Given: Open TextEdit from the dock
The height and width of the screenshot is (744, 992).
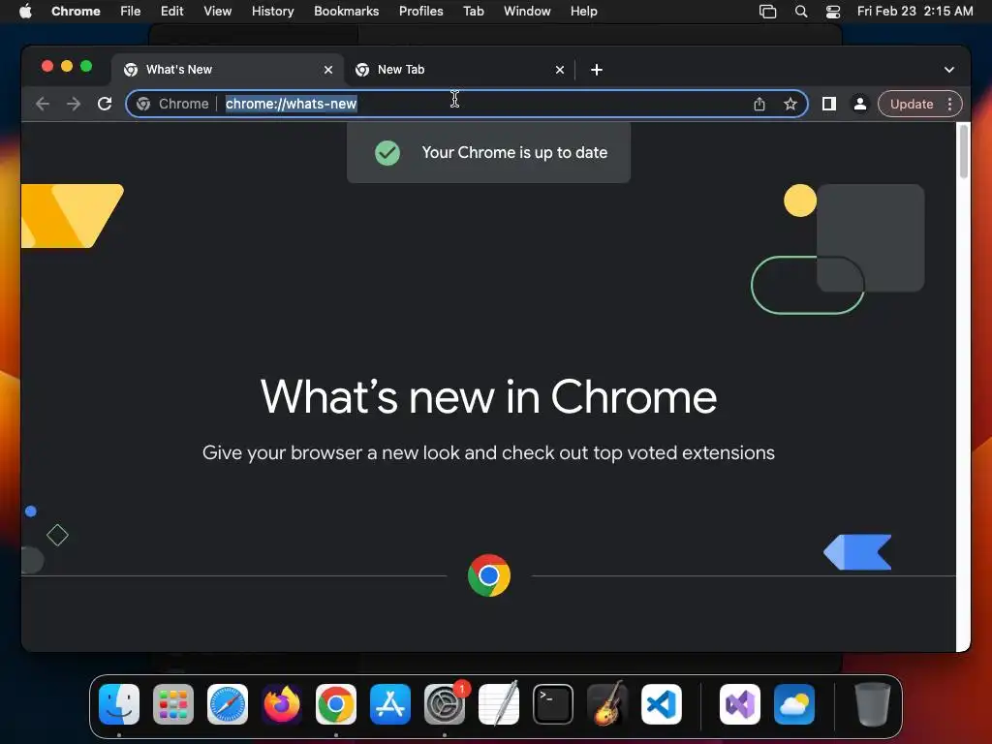Looking at the screenshot, I should pos(499,704).
